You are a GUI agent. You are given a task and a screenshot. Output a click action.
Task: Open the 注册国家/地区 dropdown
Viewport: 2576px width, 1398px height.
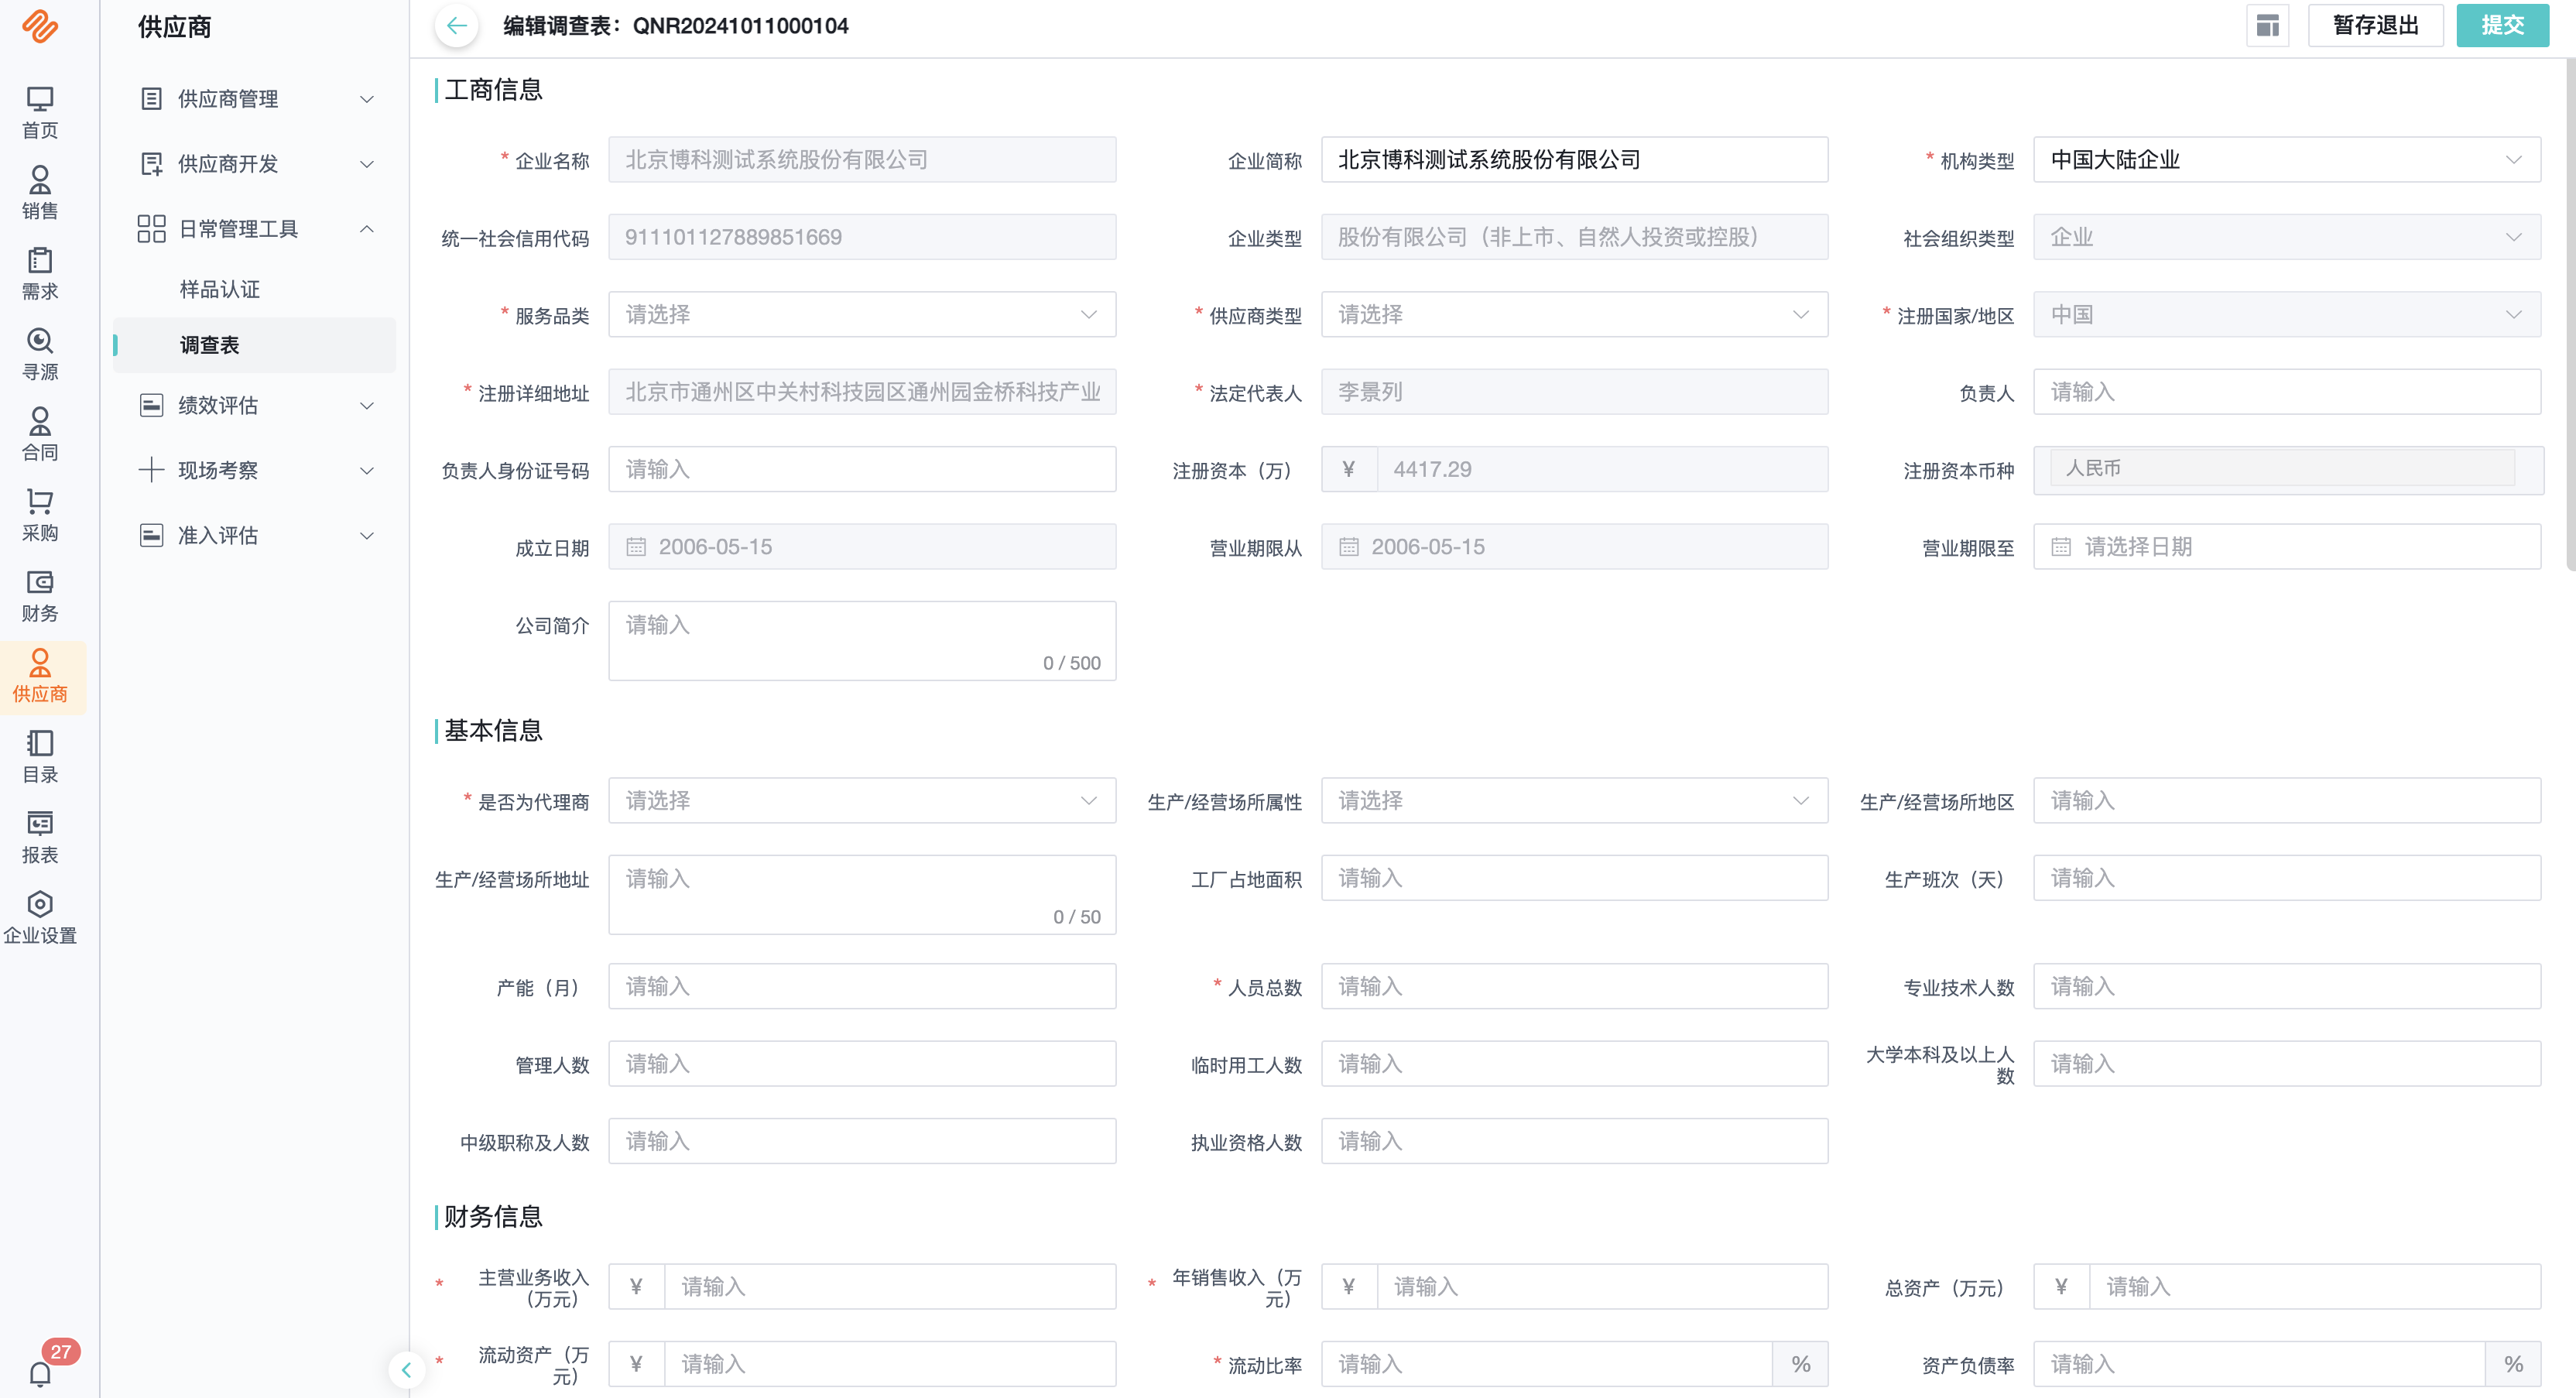tap(2286, 315)
